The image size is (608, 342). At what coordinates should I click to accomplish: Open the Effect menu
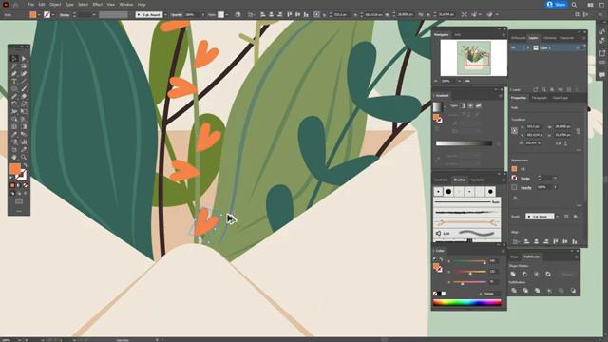click(97, 5)
